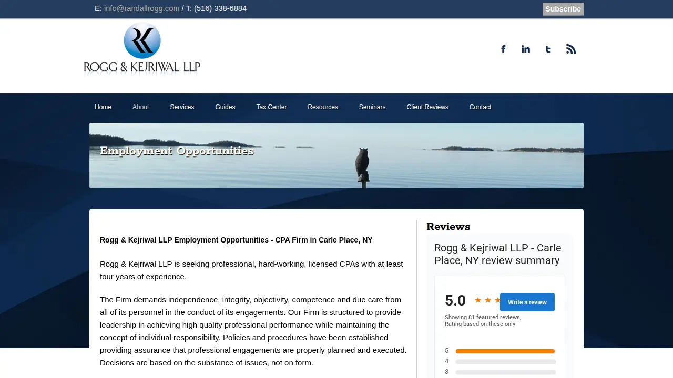
Task: Click the review summary title text
Action: click(x=498, y=254)
